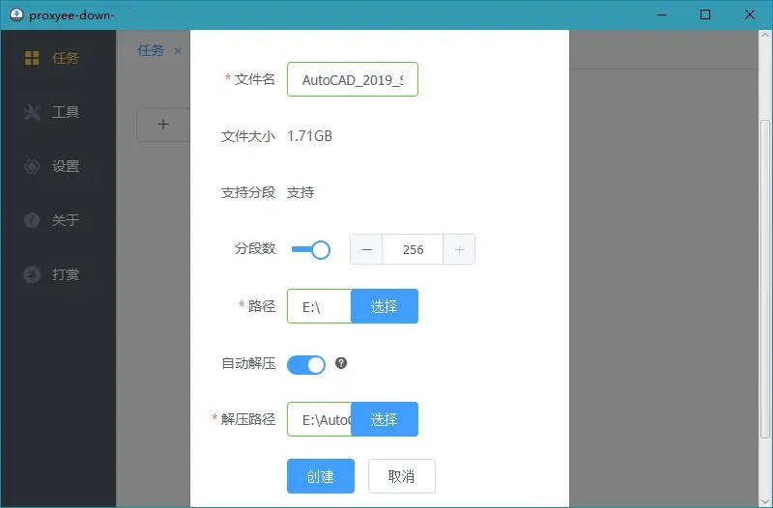
Task: Click the 打赏 donate icon in sidebar
Action: (32, 274)
